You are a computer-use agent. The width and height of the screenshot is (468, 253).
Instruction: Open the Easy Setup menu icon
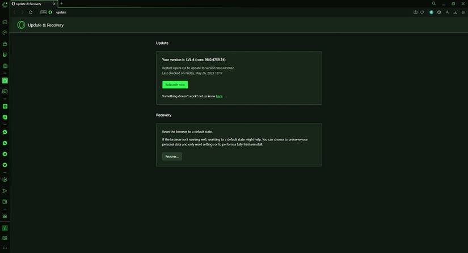pyautogui.click(x=463, y=12)
